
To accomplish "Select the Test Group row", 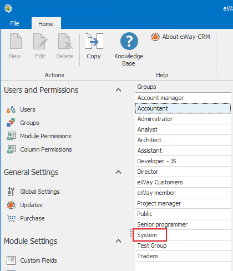I will coord(183,245).
